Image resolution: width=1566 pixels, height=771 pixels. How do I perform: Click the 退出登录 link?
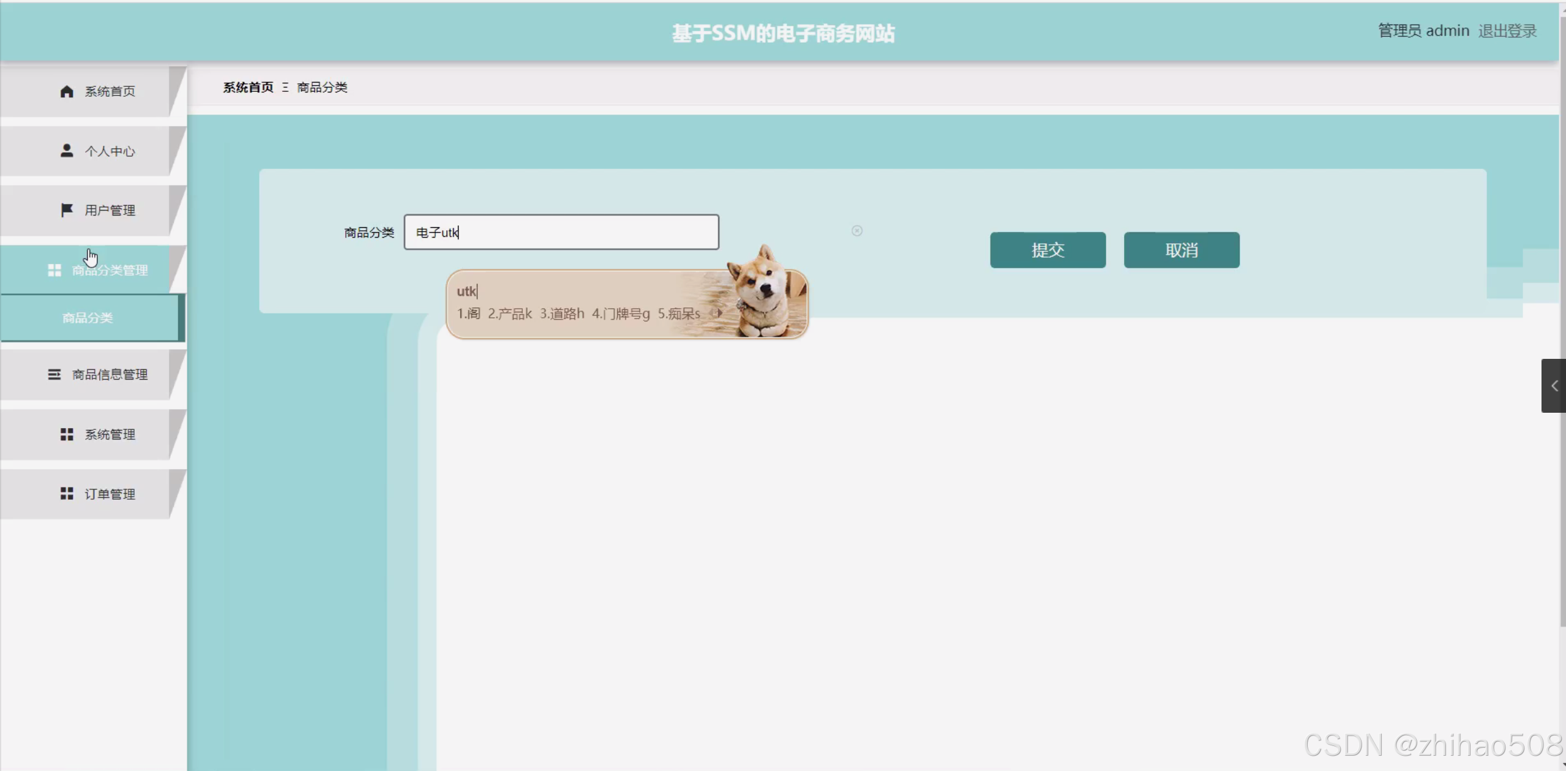click(x=1507, y=31)
